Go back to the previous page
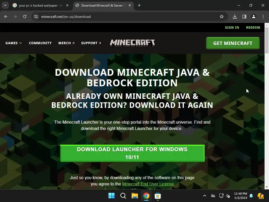269x202 pixels. click(6, 17)
